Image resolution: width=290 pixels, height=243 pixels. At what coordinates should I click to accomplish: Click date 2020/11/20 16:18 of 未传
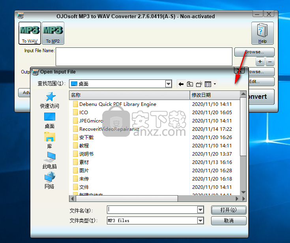click(x=212, y=179)
